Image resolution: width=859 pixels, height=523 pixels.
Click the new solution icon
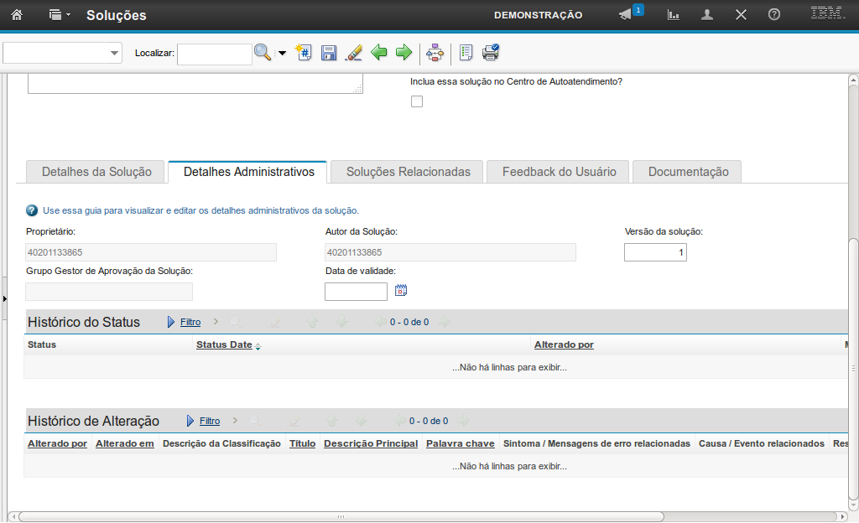(304, 53)
